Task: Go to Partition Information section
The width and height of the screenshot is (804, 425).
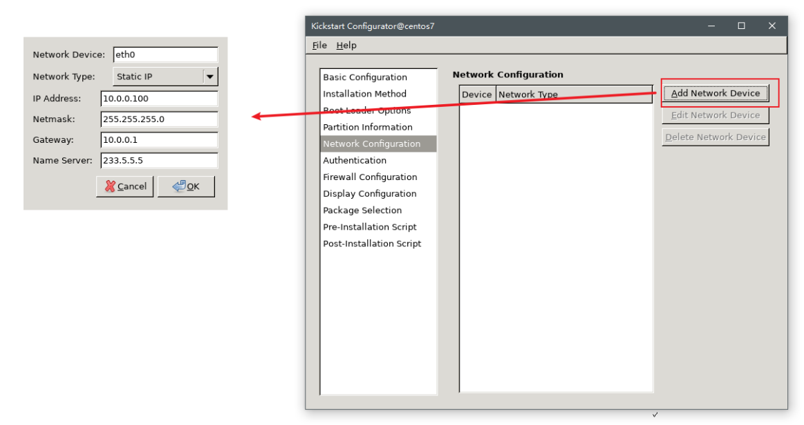Action: coord(367,127)
